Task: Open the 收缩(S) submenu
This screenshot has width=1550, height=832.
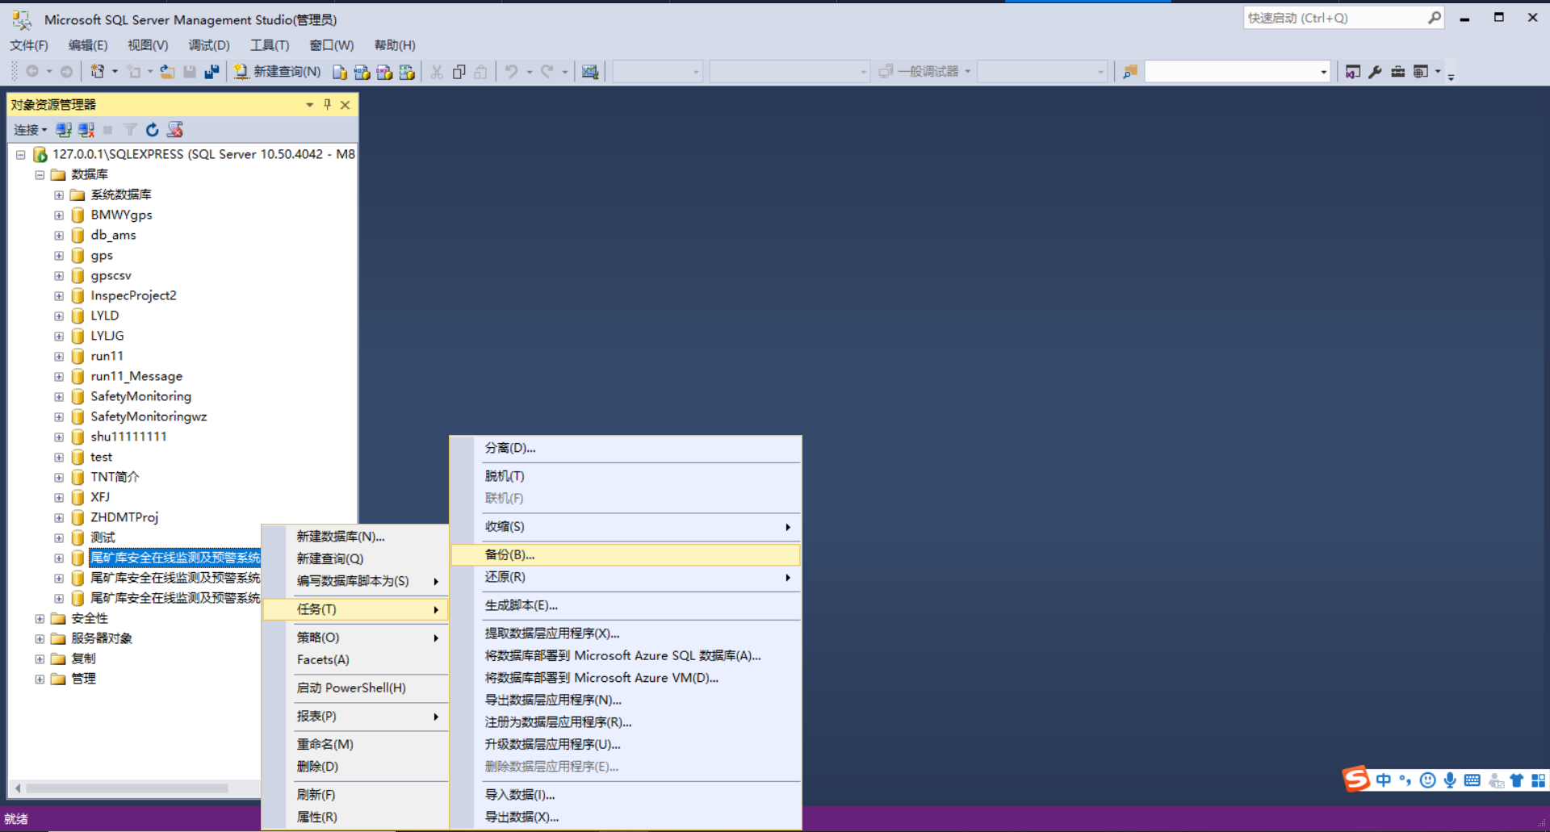Action: (626, 526)
